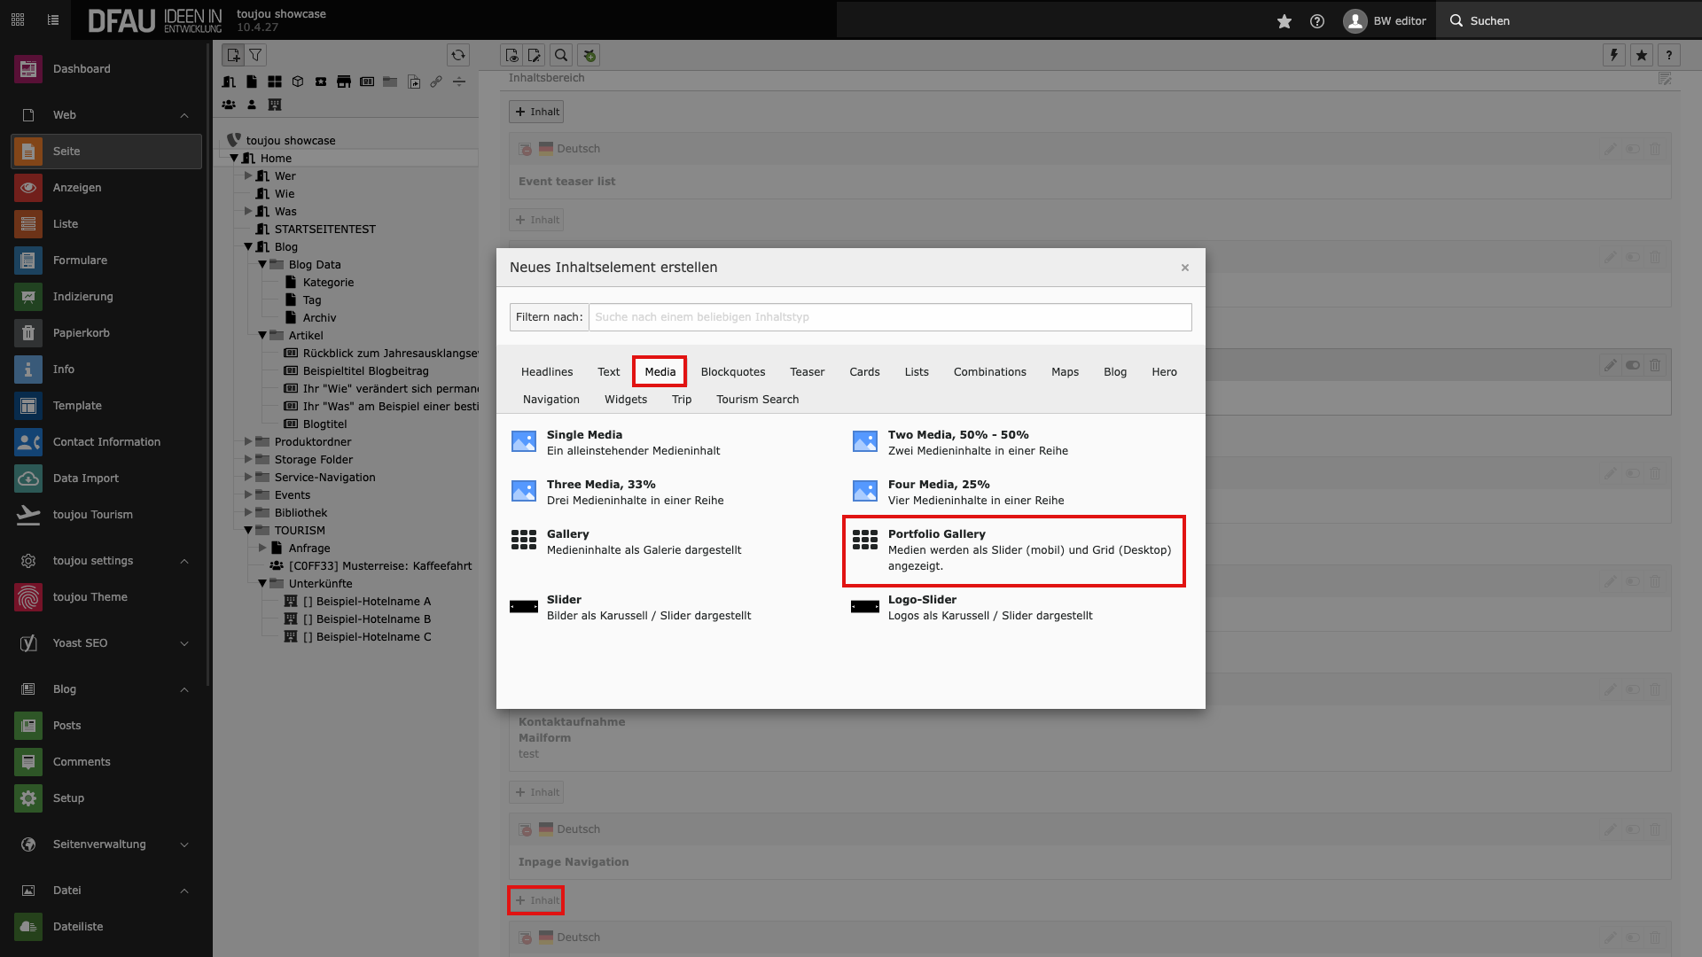1702x957 pixels.
Task: Expand the Produktordner tree node
Action: (249, 441)
